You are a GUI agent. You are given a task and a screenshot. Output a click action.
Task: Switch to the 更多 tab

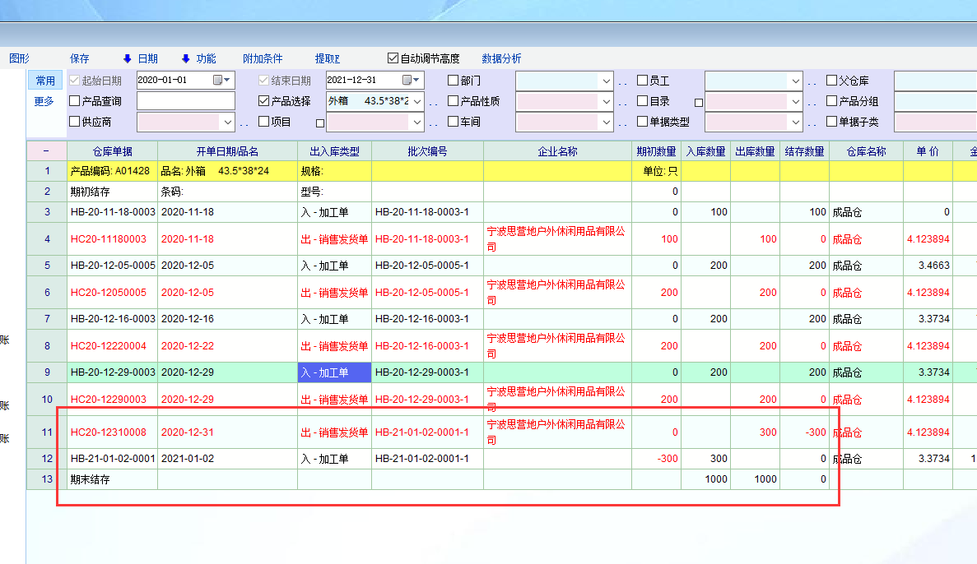click(x=44, y=101)
